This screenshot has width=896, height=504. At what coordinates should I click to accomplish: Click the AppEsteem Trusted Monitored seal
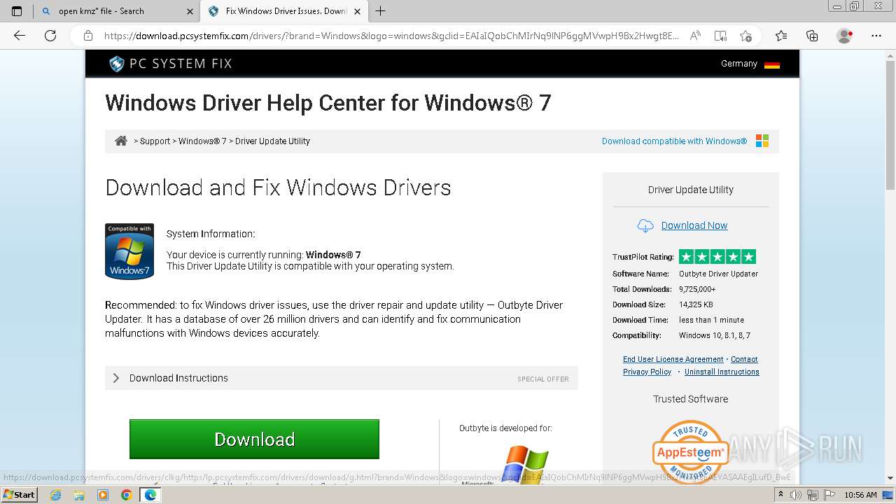[x=690, y=451]
